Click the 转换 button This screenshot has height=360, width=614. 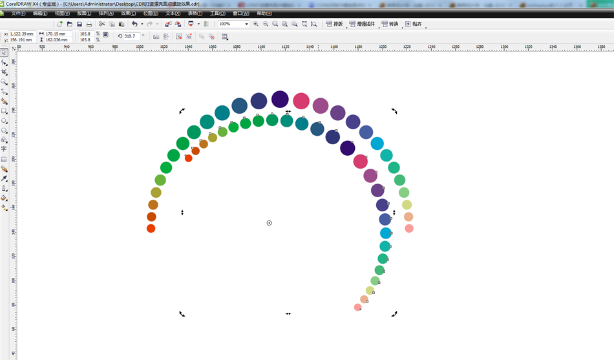click(x=390, y=24)
